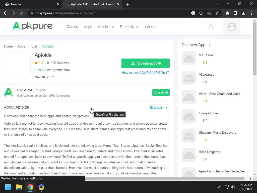Go to Tools breadcrumb
Screen dimensions: 257x193
(34, 46)
